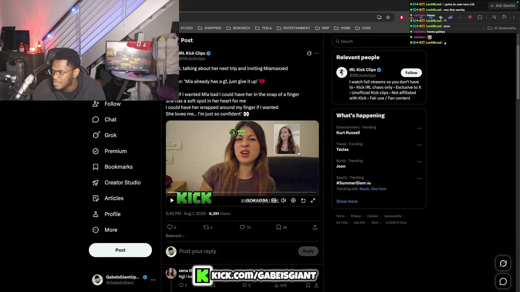Open the Ads info footer link
Viewport: 520px width, 292px height.
click(360, 223)
